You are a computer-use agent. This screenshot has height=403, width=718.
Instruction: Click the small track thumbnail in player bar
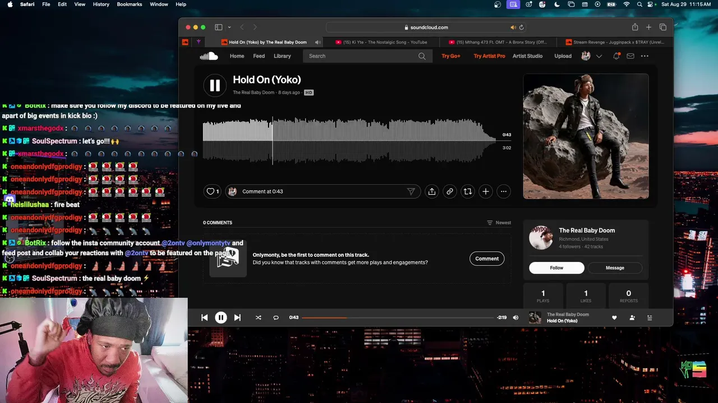[x=535, y=318]
